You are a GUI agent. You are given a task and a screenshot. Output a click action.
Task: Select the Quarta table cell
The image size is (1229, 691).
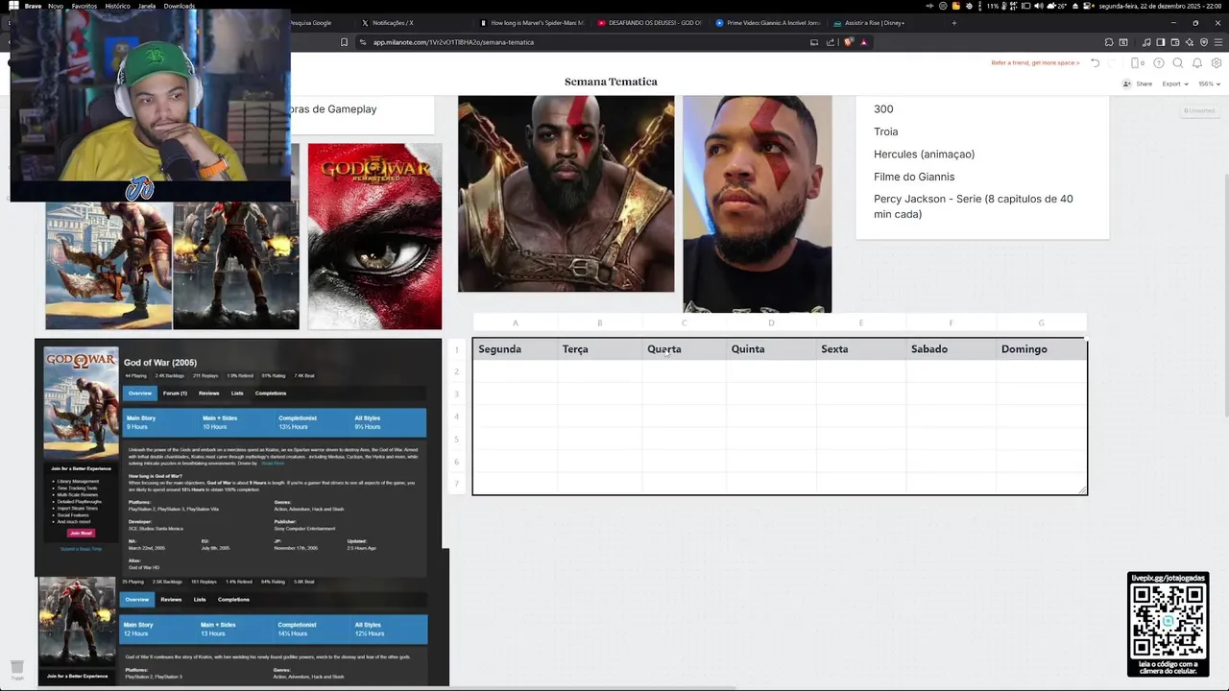tap(684, 349)
